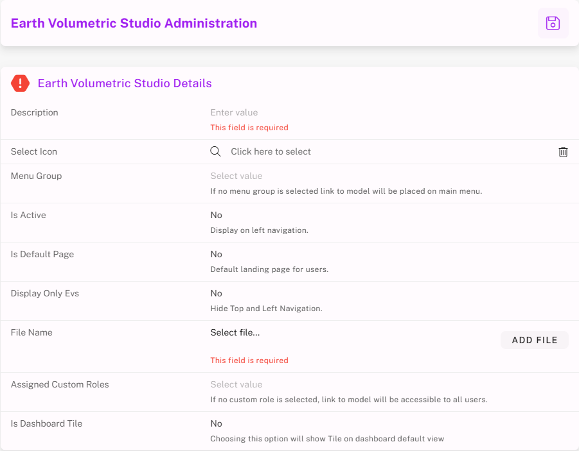Click the Description 'This field is required' message
Viewport: 579px width, 451px height.
[249, 128]
